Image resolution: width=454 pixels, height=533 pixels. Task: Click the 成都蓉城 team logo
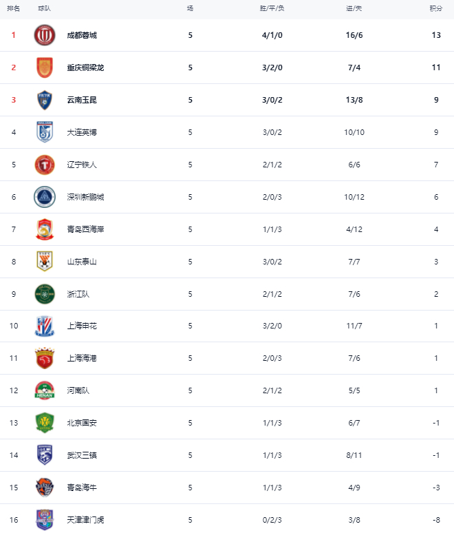[x=45, y=35]
